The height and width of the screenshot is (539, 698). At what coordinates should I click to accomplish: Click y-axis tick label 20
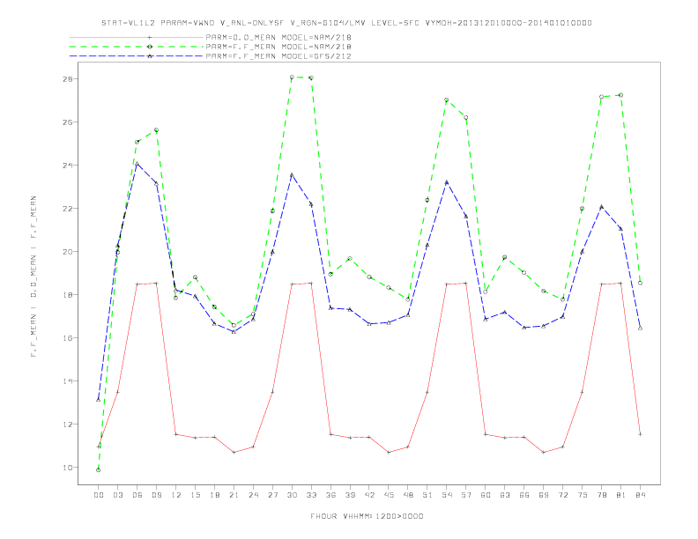(x=68, y=251)
